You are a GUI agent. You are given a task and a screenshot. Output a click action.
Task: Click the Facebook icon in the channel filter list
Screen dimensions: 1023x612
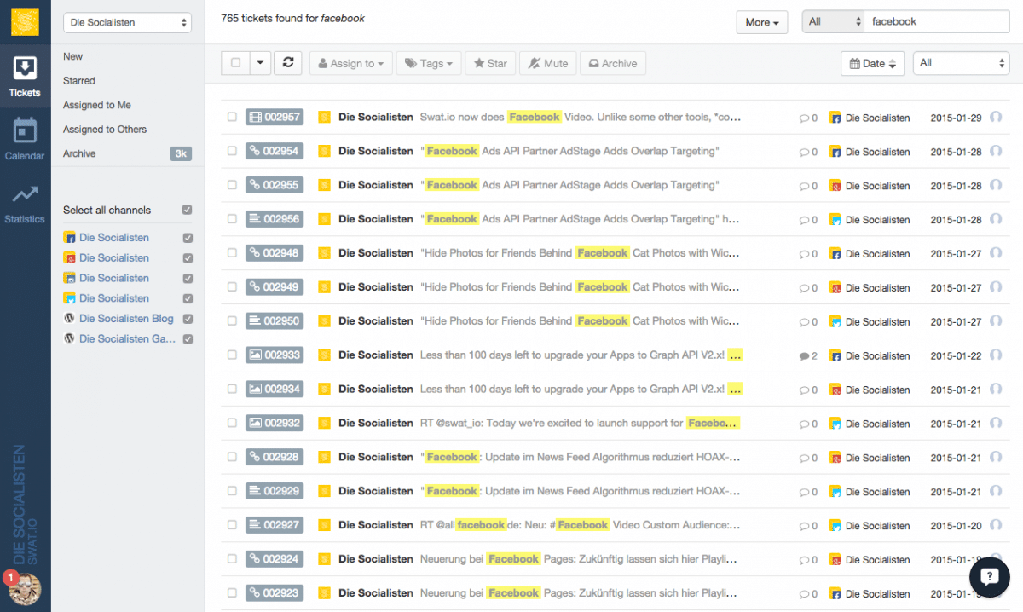70,238
